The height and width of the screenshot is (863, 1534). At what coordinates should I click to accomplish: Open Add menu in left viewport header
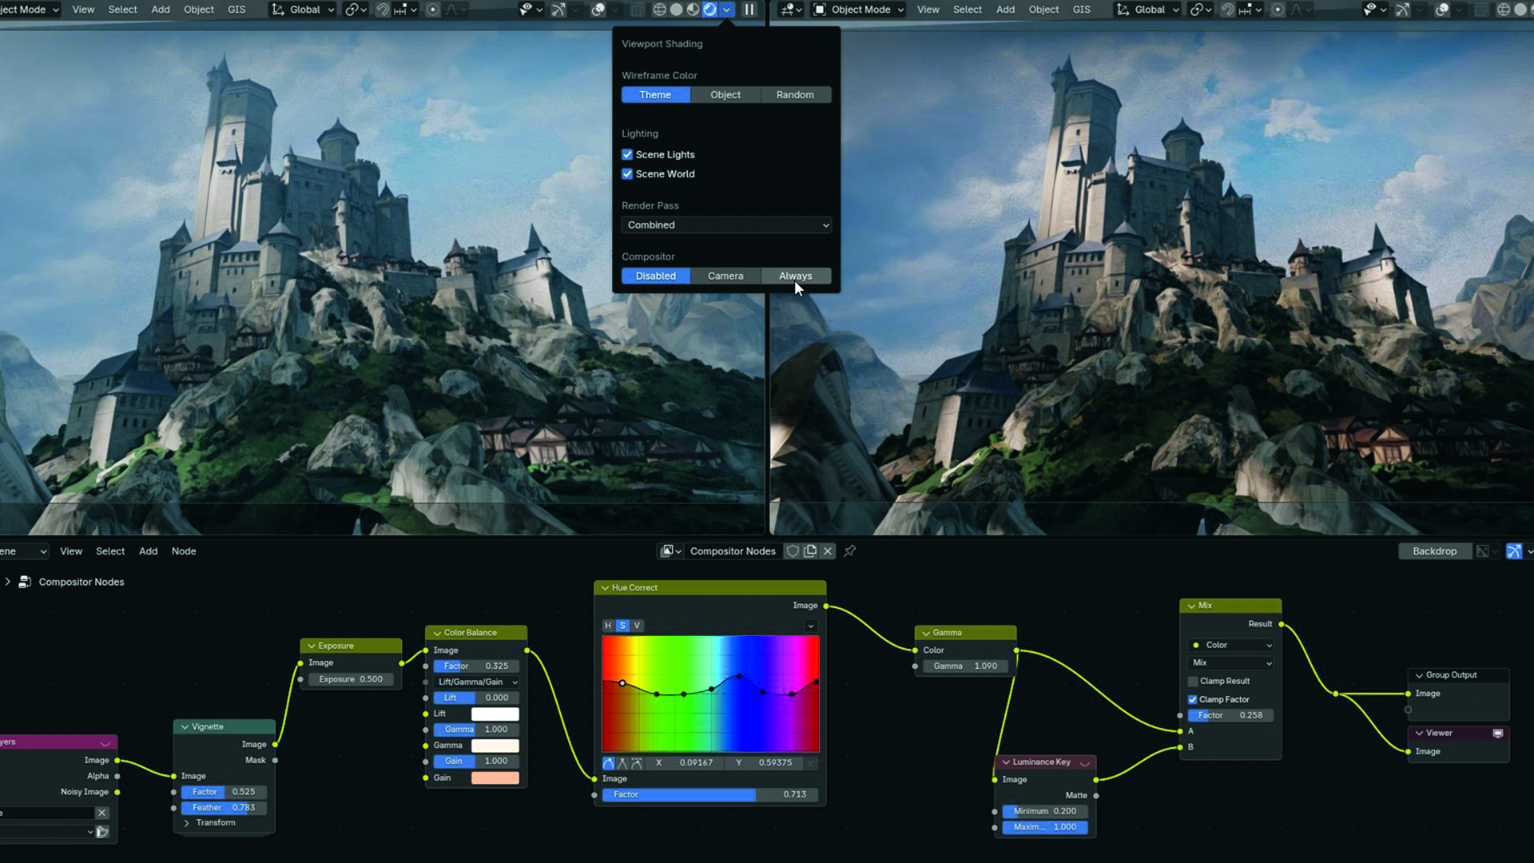[161, 10]
